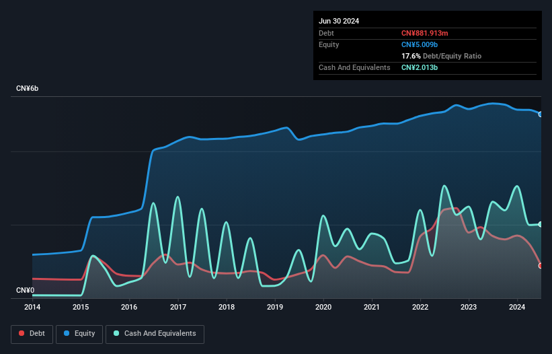Screen dimensions: 552x354
Task: Select the 2017 label on the x-axis
Action: pos(178,307)
